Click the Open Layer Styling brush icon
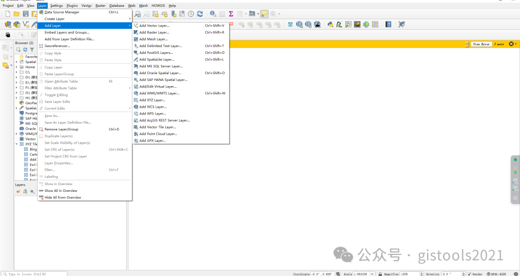This screenshot has height=276, width=520. click(x=19, y=191)
